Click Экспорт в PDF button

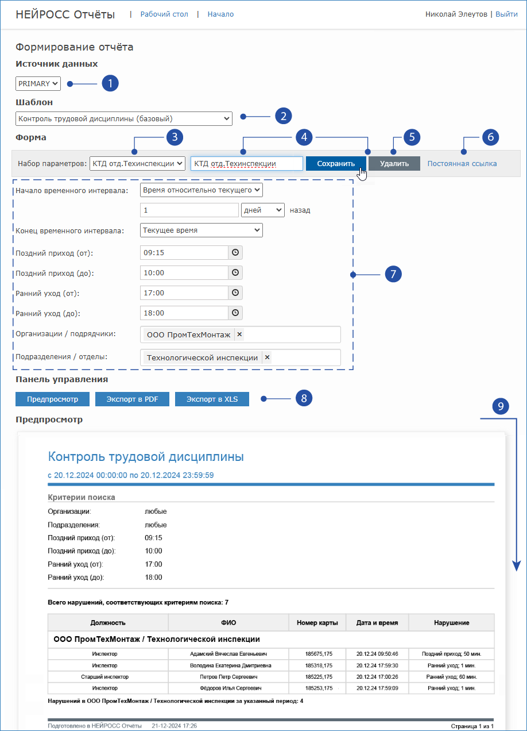[x=132, y=399]
